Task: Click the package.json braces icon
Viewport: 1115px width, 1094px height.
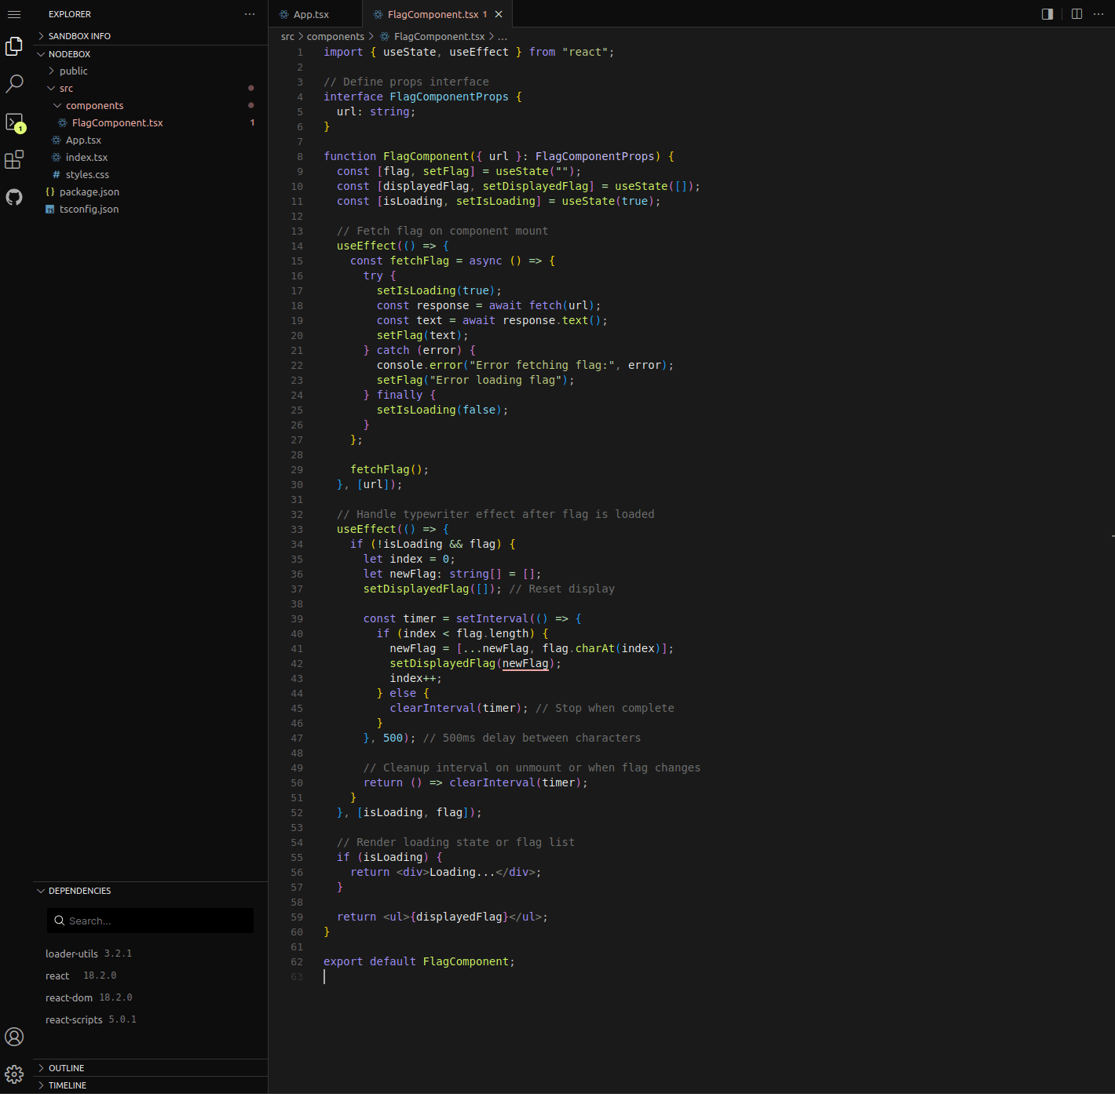Action: coord(50,191)
